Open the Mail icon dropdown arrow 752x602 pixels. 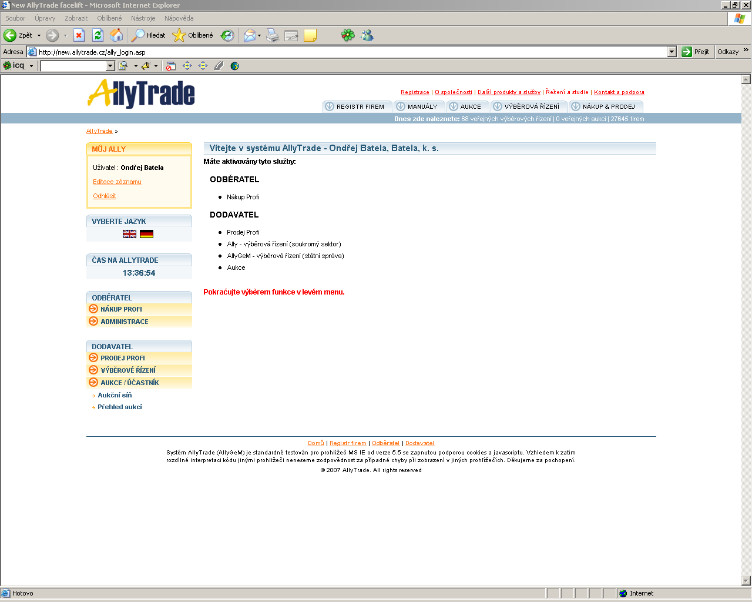[259, 35]
